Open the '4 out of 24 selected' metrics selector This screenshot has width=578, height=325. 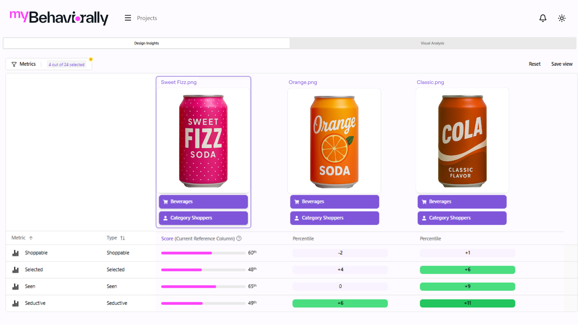(x=67, y=64)
